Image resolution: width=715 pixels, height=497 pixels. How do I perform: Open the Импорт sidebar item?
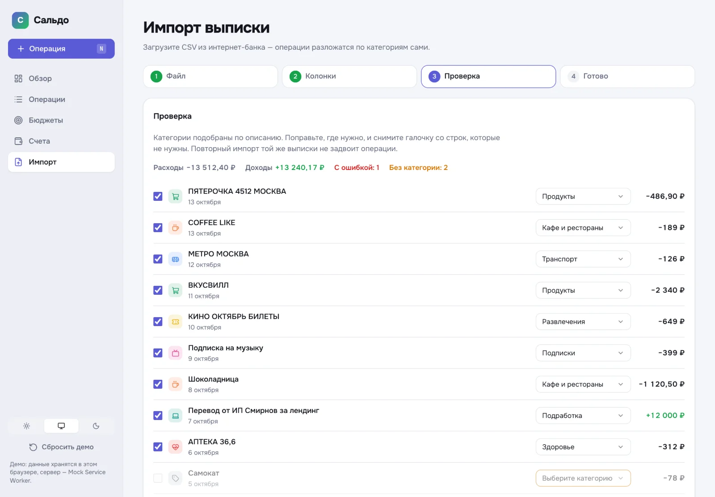(x=61, y=162)
